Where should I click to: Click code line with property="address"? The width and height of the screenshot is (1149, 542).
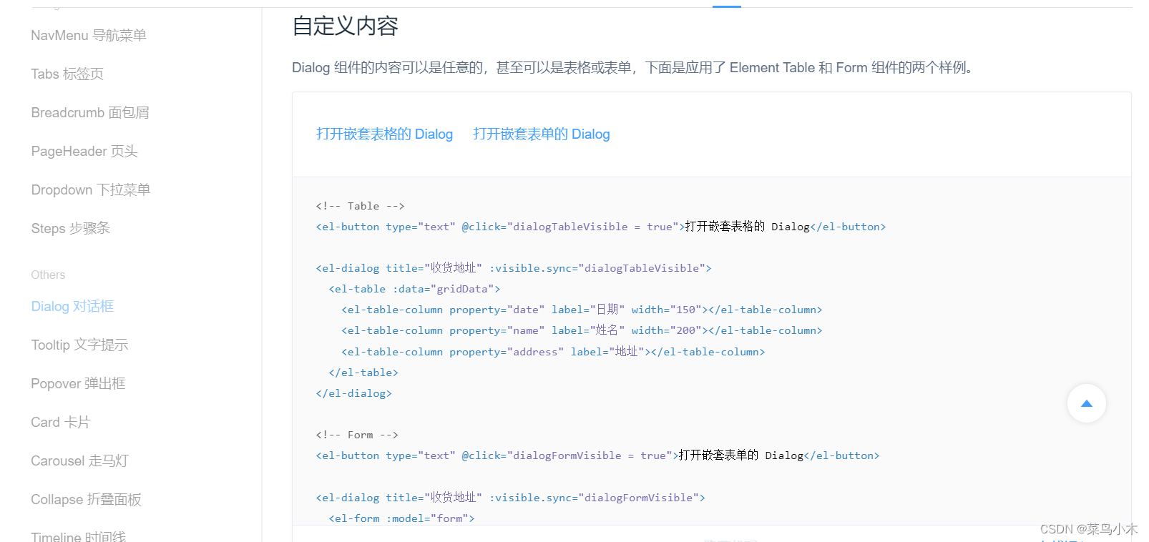click(553, 352)
